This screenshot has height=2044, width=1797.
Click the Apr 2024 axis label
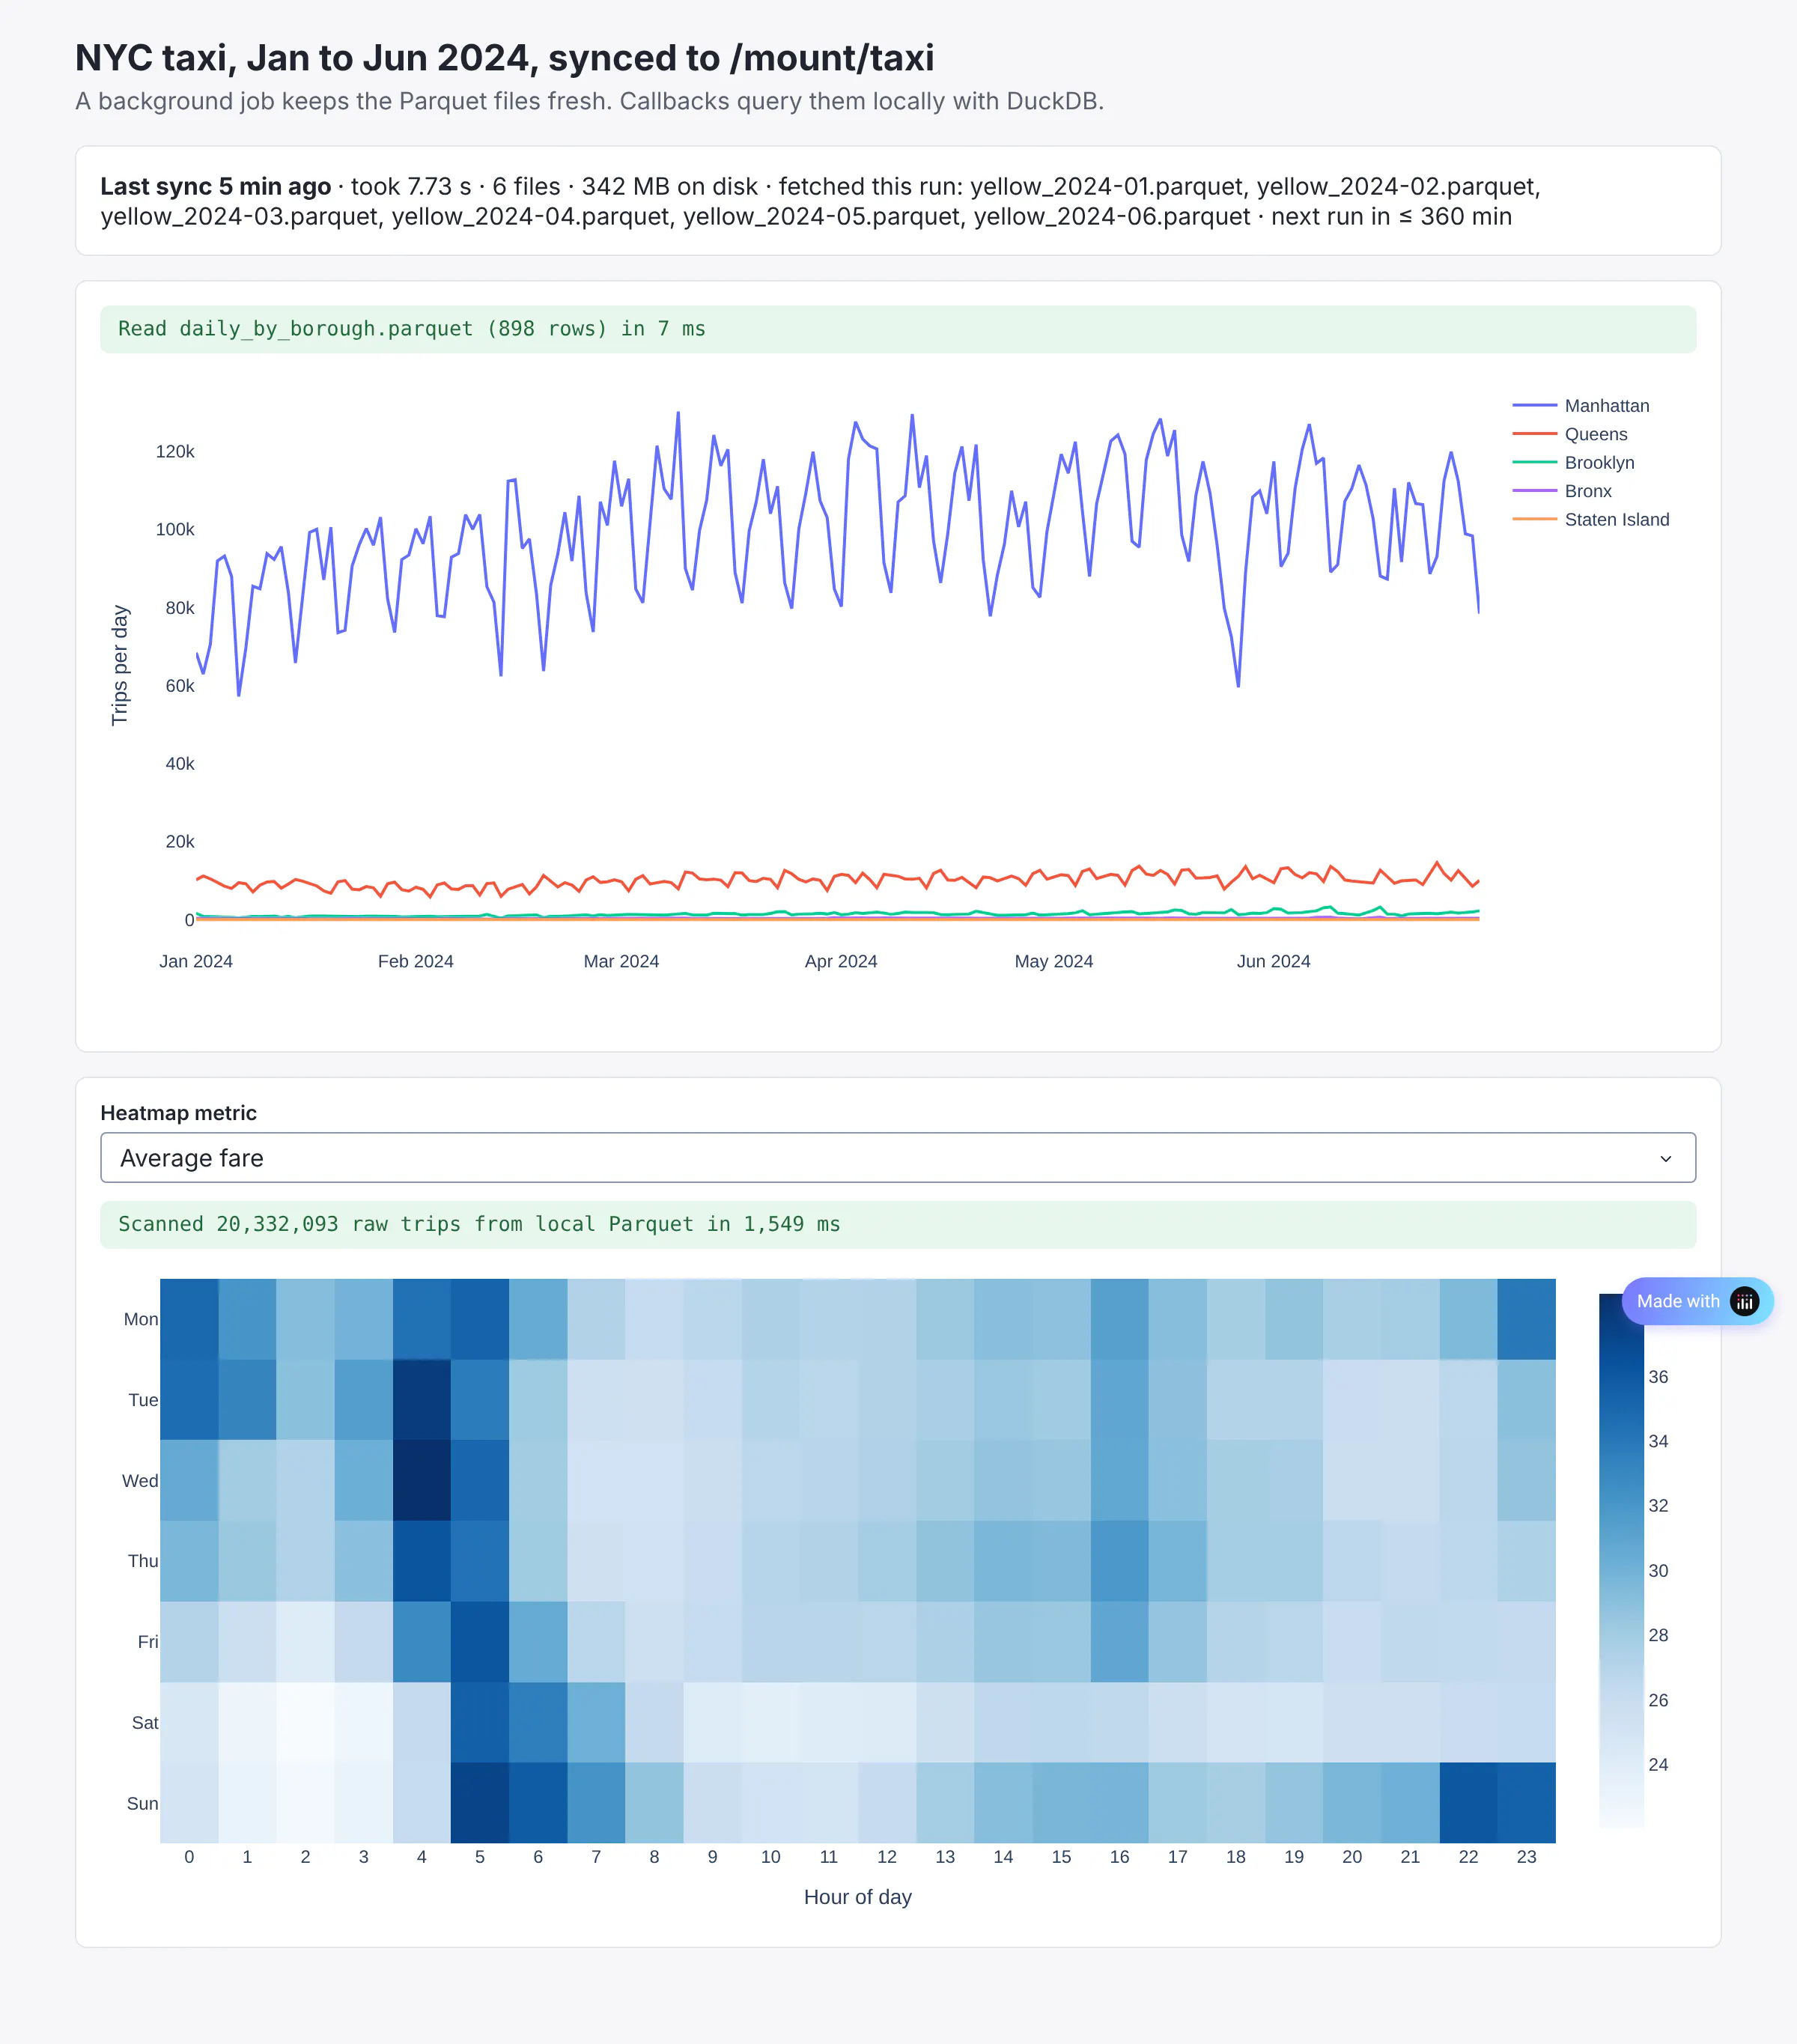(x=841, y=961)
